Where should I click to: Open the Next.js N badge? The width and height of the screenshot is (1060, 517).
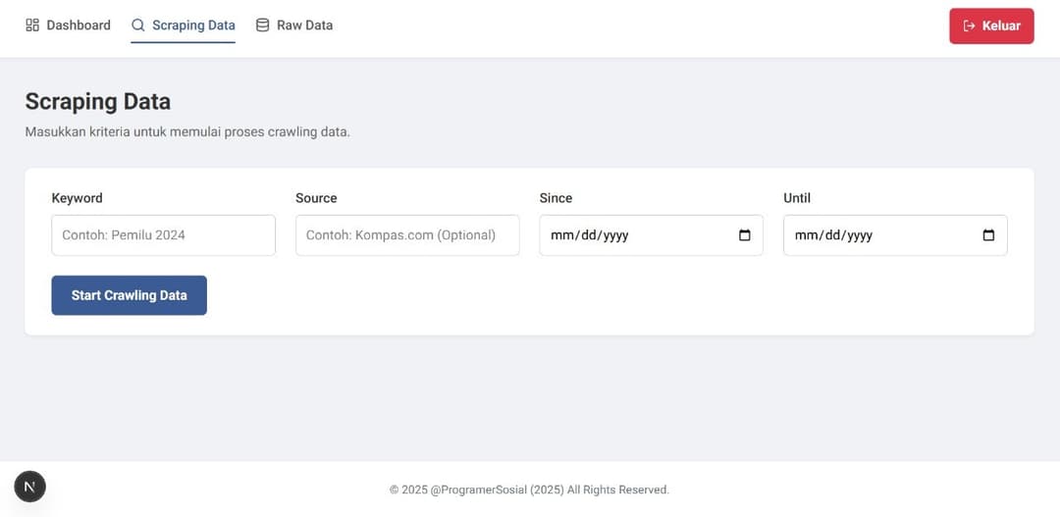29,487
